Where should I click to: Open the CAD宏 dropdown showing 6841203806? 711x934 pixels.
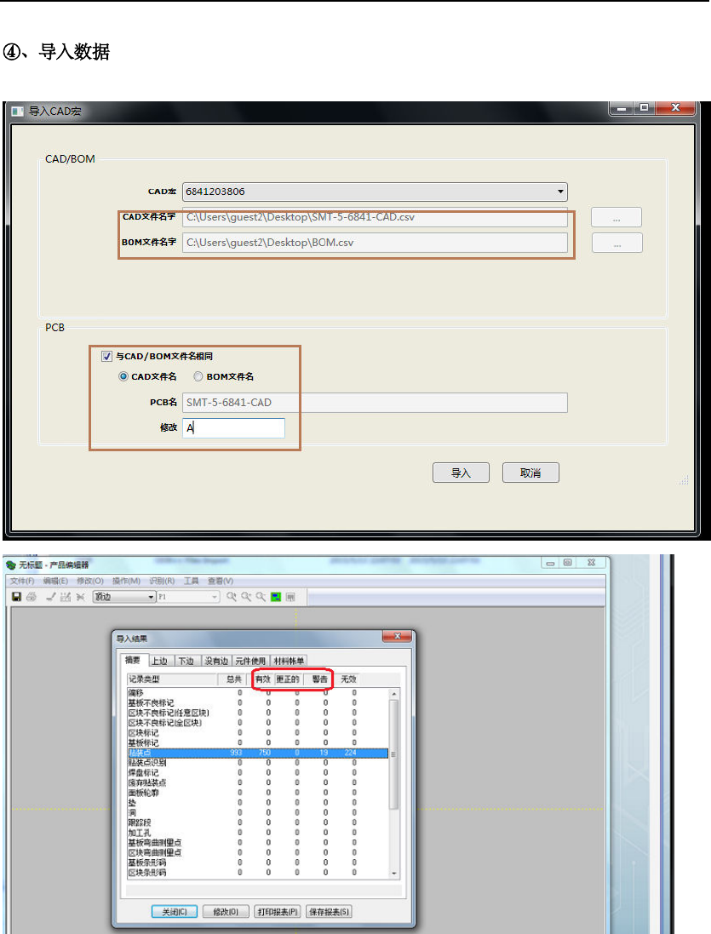coord(375,192)
